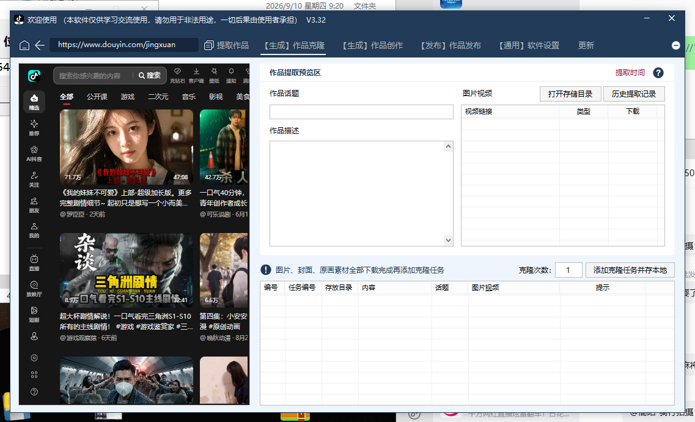Open the four-dot grid icon in sidebar
Image resolution: width=695 pixels, height=422 pixels.
(x=34, y=374)
